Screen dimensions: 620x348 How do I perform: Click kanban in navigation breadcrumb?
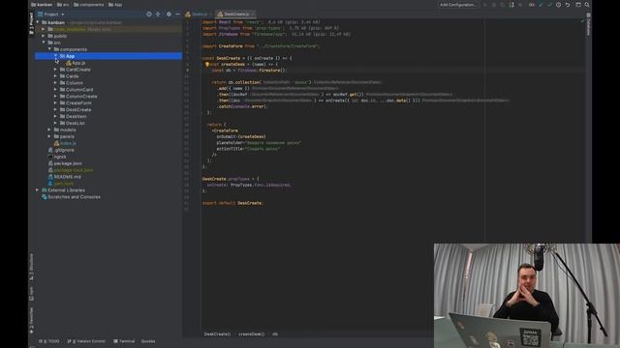(x=42, y=5)
